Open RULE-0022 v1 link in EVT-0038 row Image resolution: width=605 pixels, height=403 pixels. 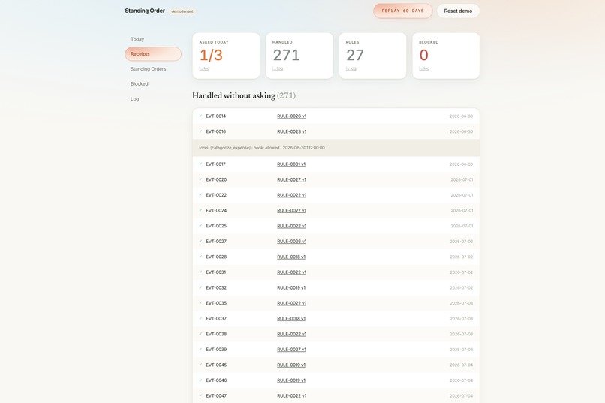pos(292,334)
